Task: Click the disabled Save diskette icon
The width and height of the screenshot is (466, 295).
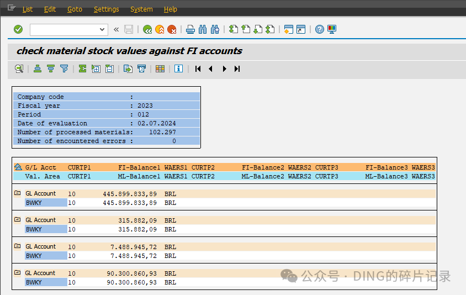Action: (x=129, y=29)
